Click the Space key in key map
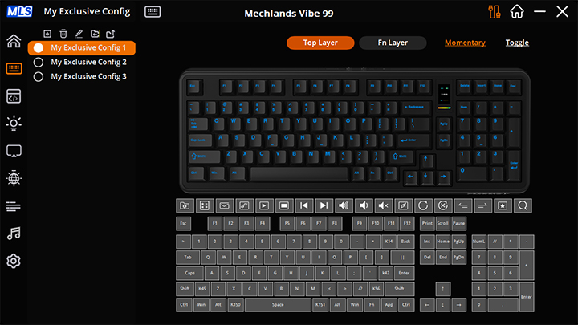 click(278, 305)
